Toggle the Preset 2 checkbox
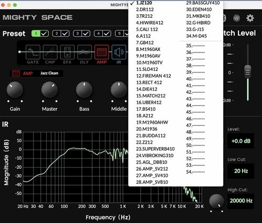Image resolution: width=262 pixels, height=223 pixels. (65, 34)
